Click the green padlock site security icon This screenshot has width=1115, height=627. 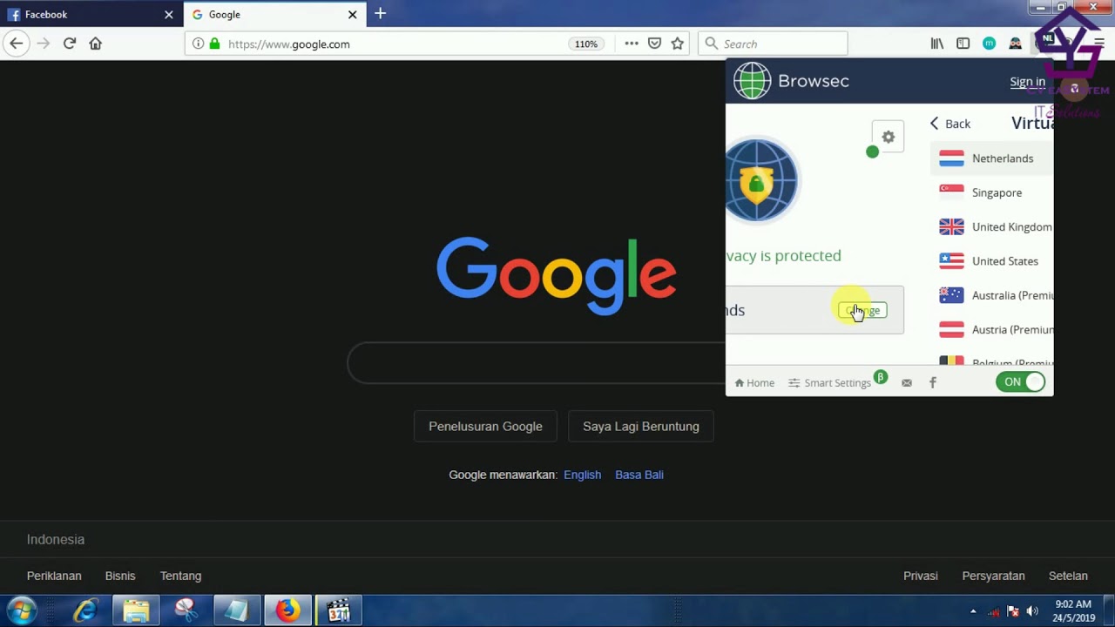tap(215, 44)
